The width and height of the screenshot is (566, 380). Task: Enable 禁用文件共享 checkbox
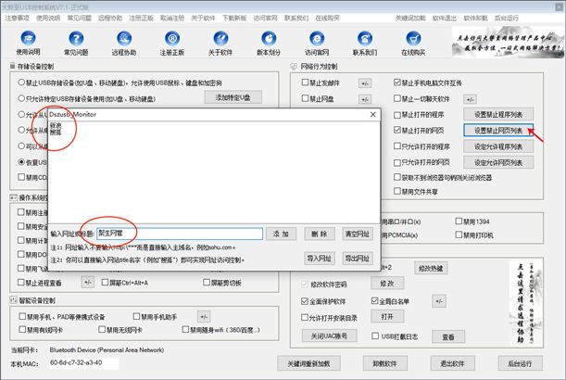click(x=397, y=191)
